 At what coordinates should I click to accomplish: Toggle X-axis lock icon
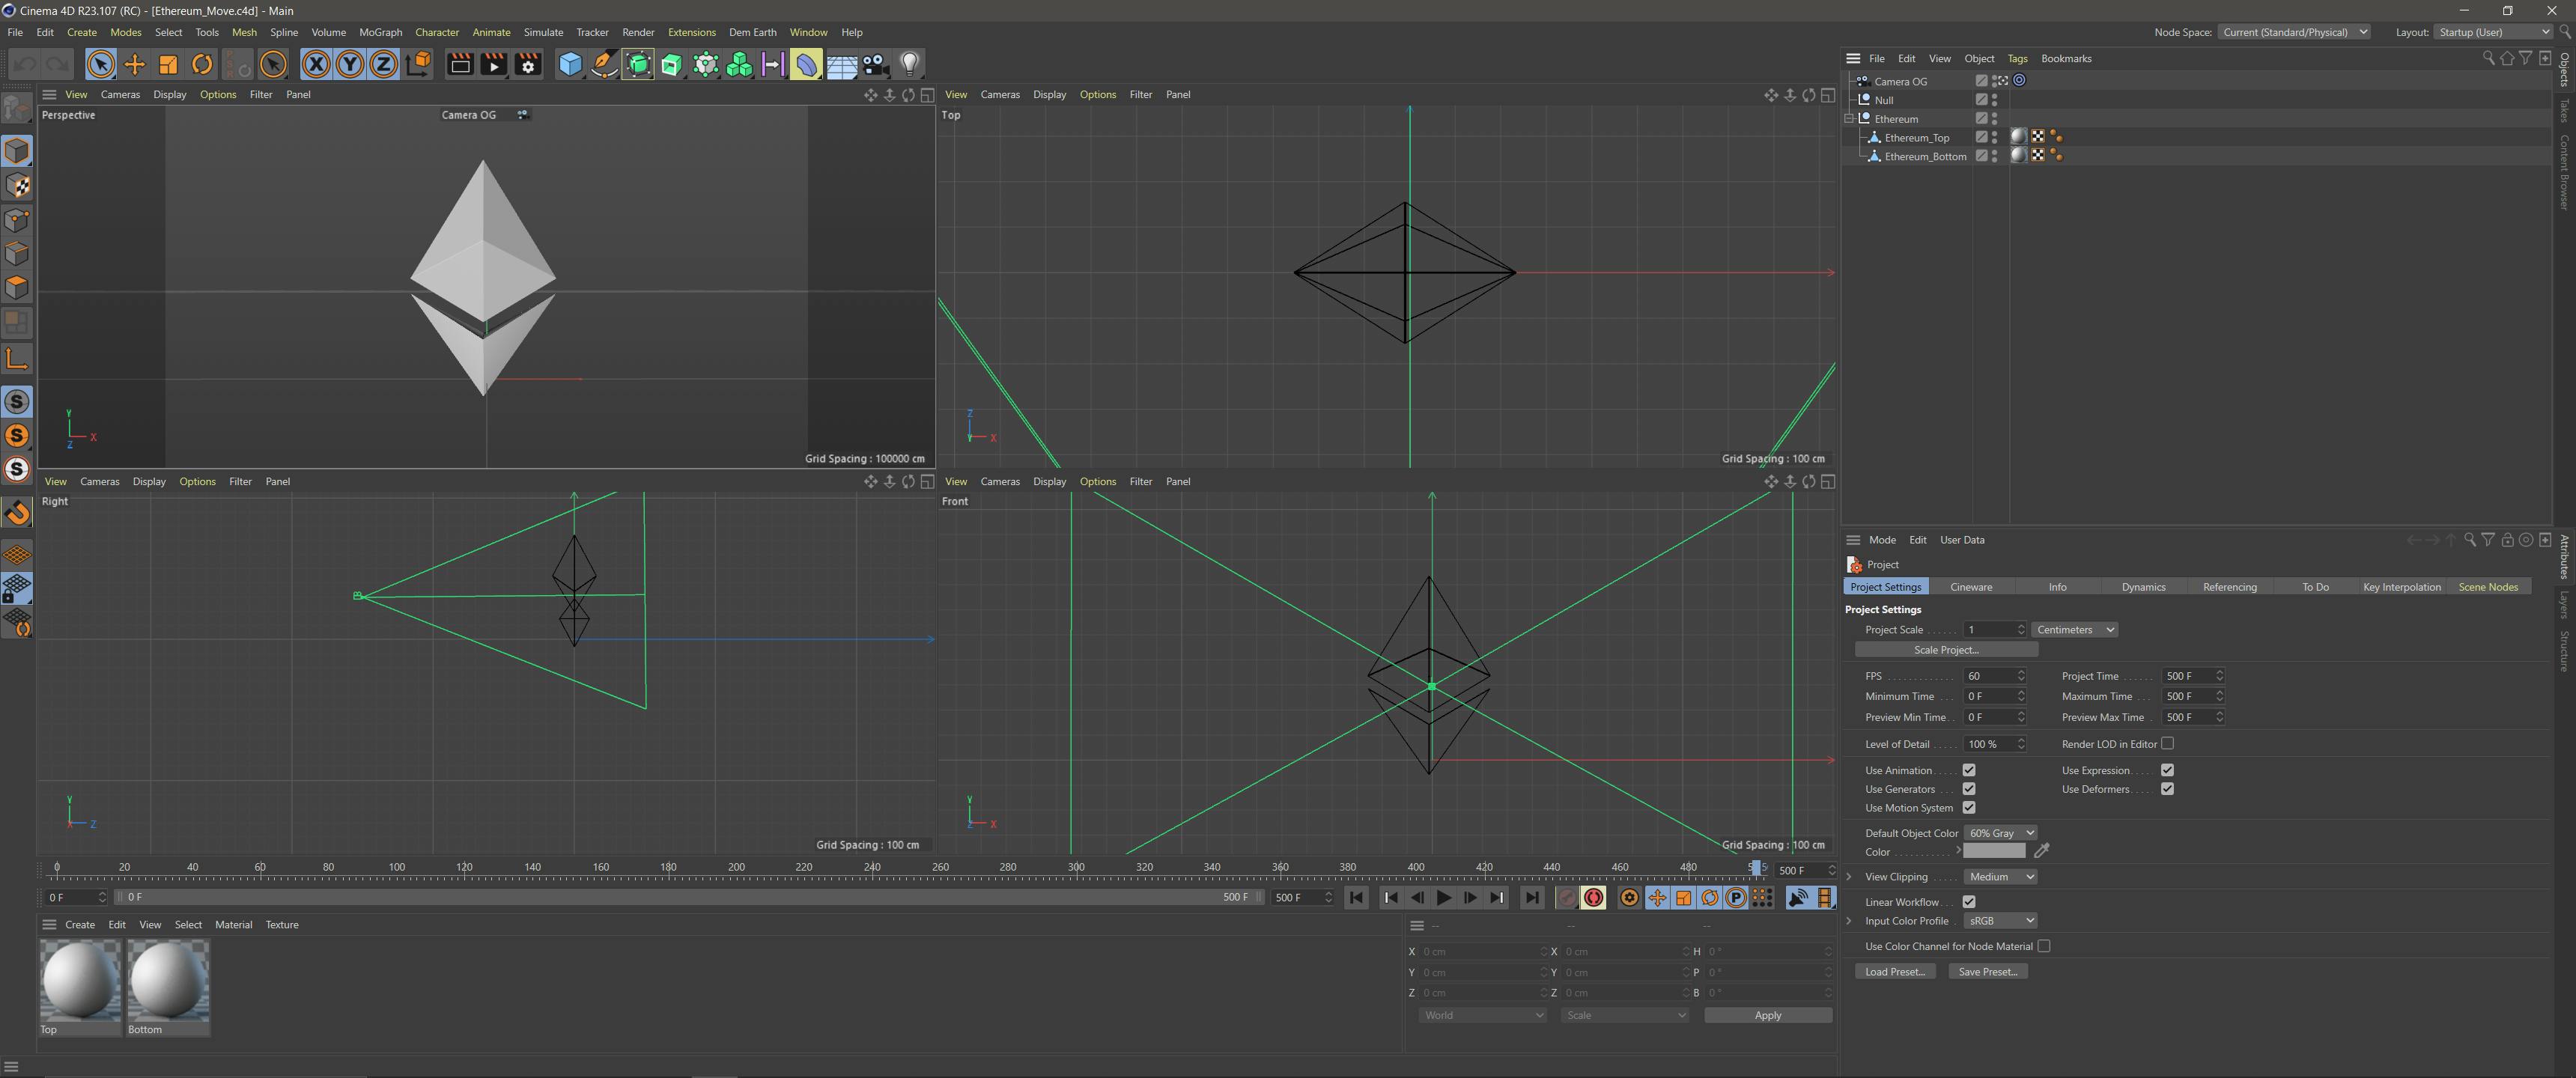tap(316, 65)
